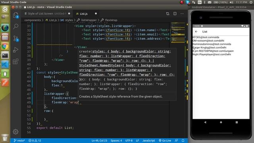Open the Manage gear in activity bar
This screenshot has height=143, width=254.
coord(16,131)
